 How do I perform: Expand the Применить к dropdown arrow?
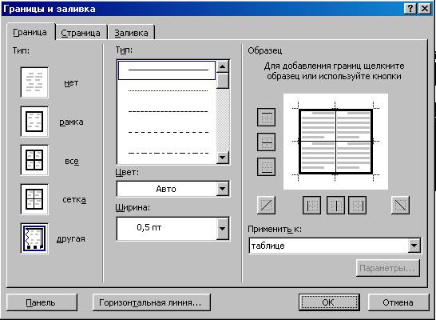click(414, 246)
